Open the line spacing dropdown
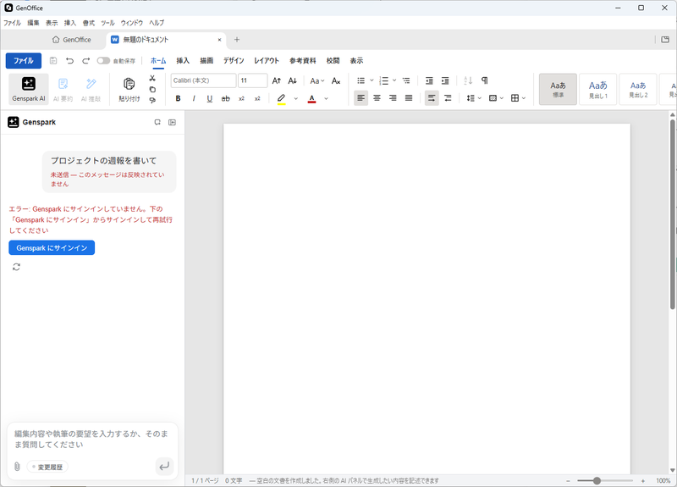Viewport: 677px width, 487px height. click(474, 98)
